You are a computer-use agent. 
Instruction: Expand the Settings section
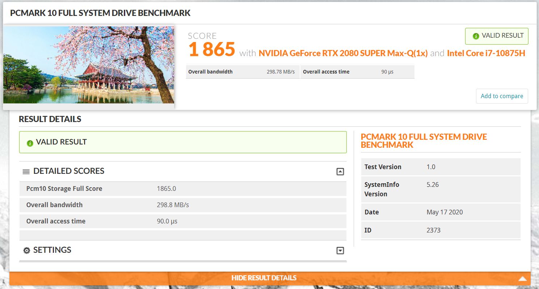tap(340, 250)
